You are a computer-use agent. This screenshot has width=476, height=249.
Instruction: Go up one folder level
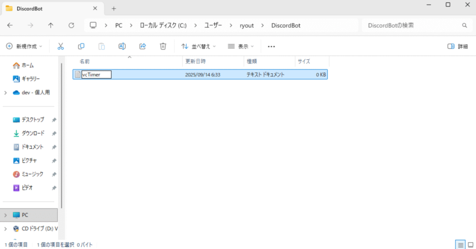[x=51, y=26]
